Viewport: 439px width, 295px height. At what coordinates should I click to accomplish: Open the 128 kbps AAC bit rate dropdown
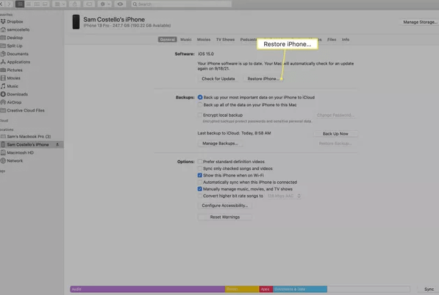[x=284, y=196]
